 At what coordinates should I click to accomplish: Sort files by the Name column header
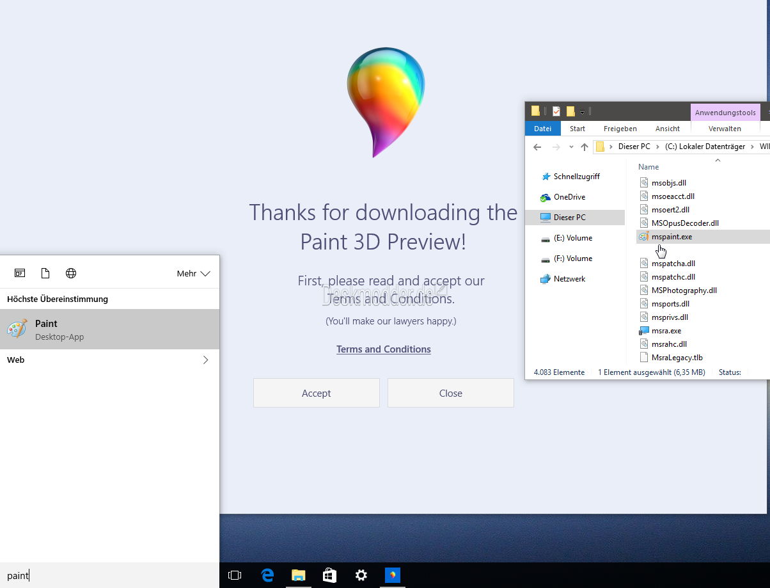pos(648,167)
